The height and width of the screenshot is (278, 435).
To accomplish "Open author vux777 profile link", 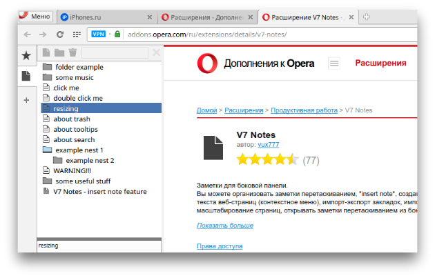I will click(269, 145).
